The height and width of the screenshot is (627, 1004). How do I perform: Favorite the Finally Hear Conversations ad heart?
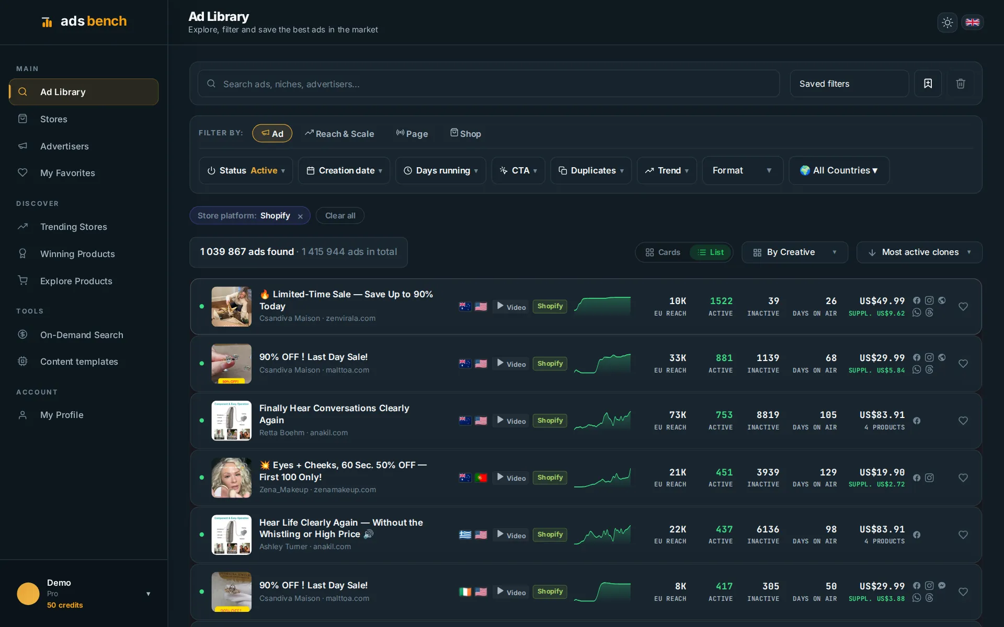coord(963,421)
